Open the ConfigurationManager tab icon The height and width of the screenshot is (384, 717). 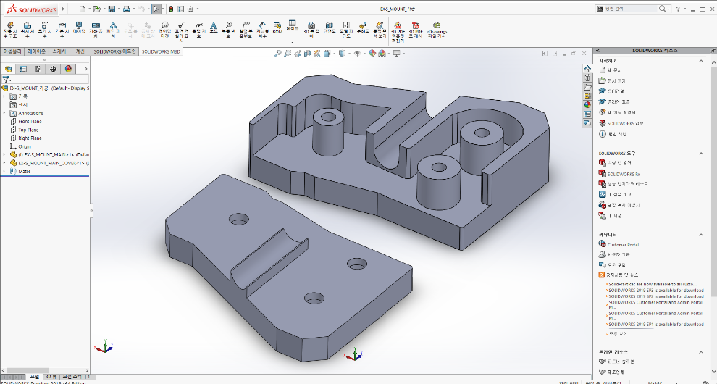pyautogui.click(x=38, y=69)
